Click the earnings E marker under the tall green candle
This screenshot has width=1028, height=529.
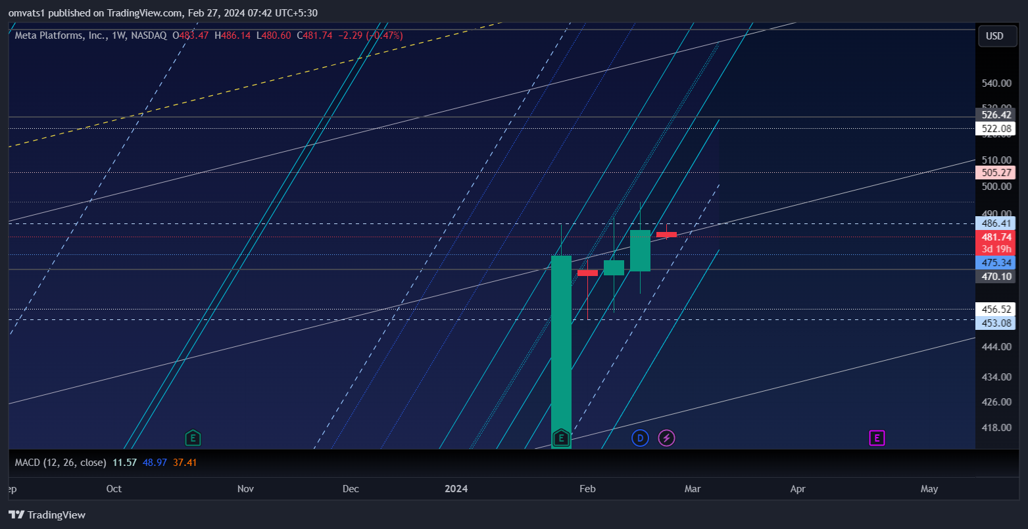pyautogui.click(x=561, y=438)
